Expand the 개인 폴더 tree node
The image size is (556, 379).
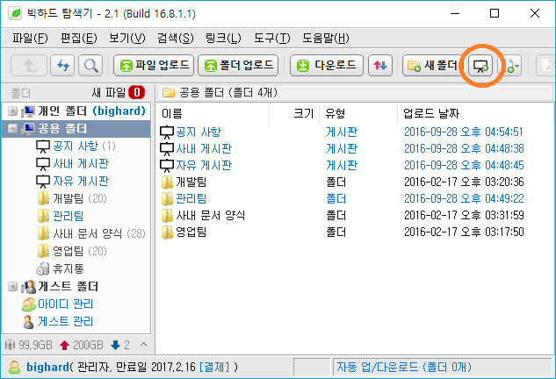(12, 111)
